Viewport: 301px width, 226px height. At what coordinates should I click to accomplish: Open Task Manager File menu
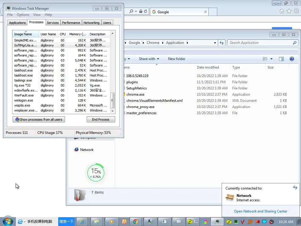click(x=10, y=15)
